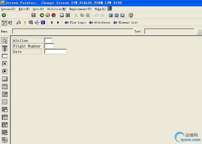The width and height of the screenshot is (202, 144).
Task: Click the Redo arrow icon
Action: (x=102, y=15)
